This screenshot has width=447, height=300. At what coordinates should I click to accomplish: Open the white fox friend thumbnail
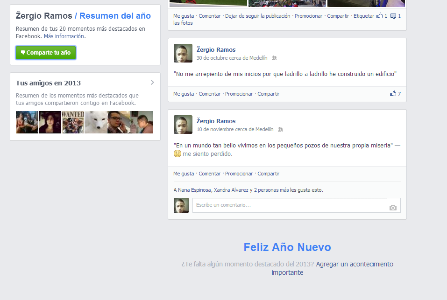pos(96,122)
